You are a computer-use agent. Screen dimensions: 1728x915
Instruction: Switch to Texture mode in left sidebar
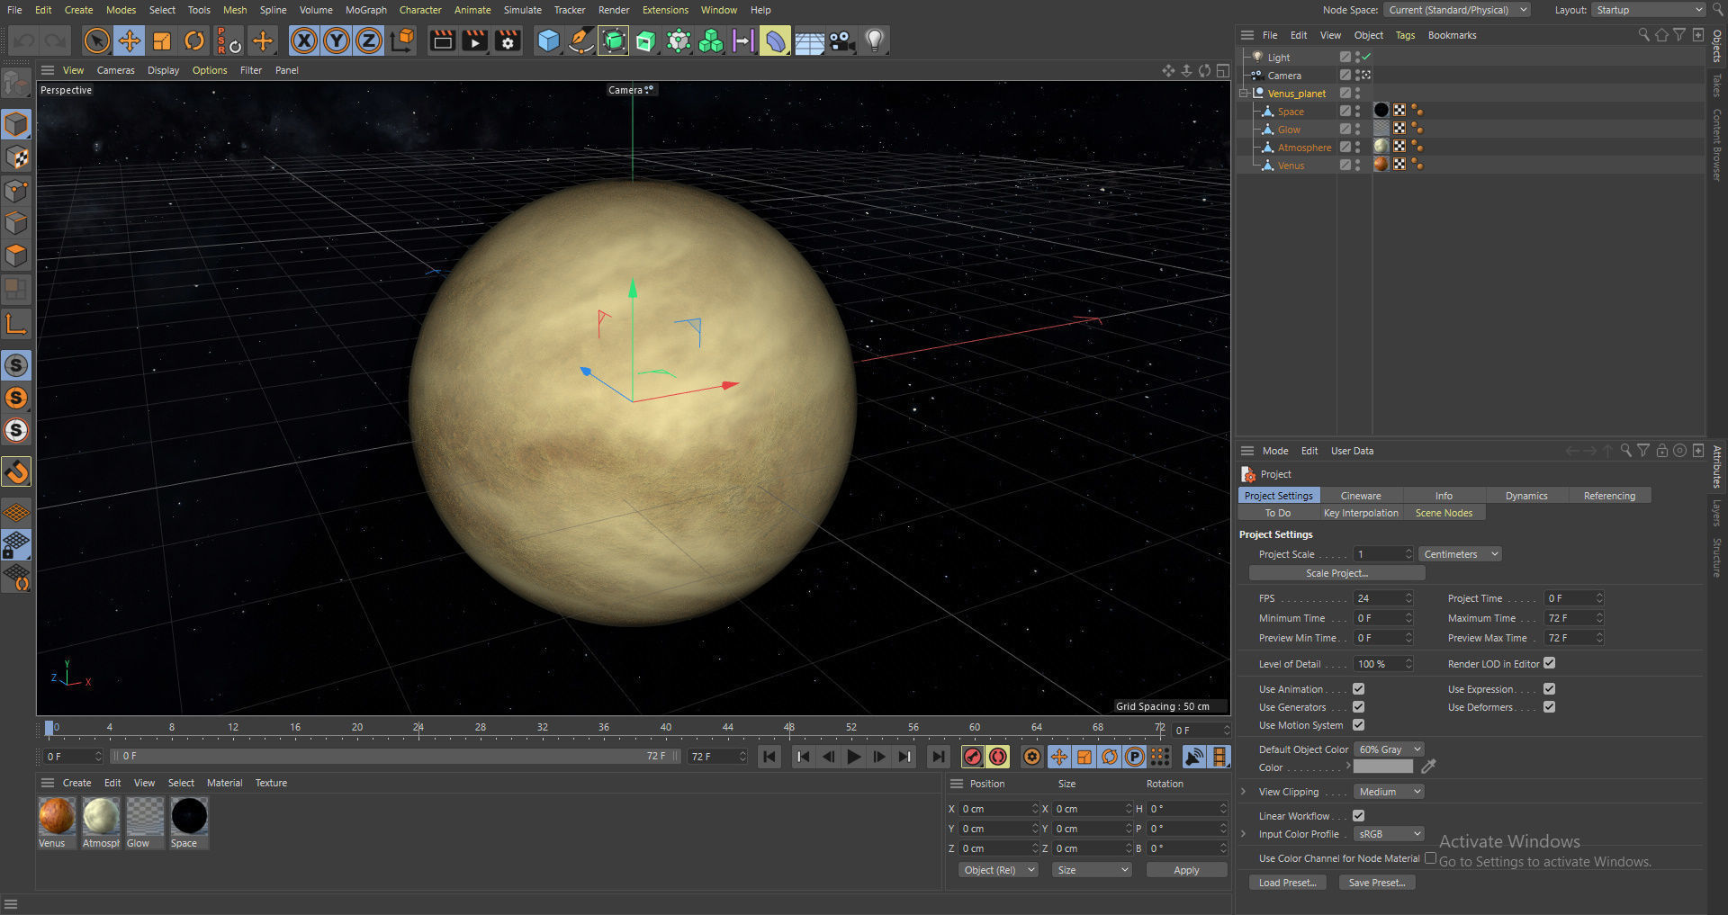tap(16, 157)
